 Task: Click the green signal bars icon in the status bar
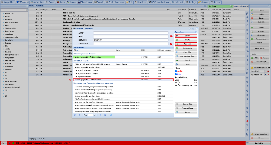(x=13, y=143)
